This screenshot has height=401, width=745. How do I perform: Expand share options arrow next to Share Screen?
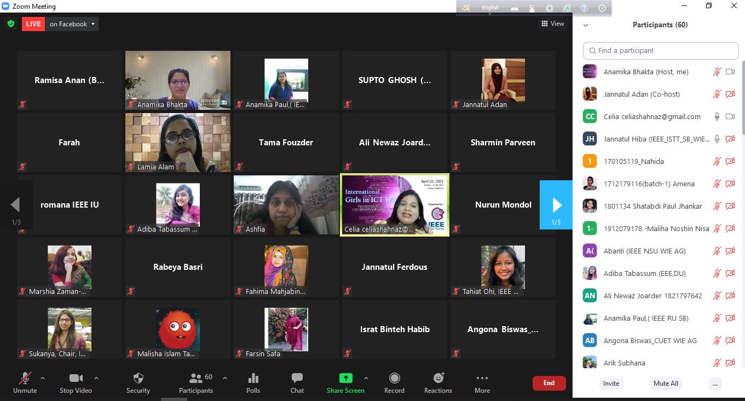(366, 378)
